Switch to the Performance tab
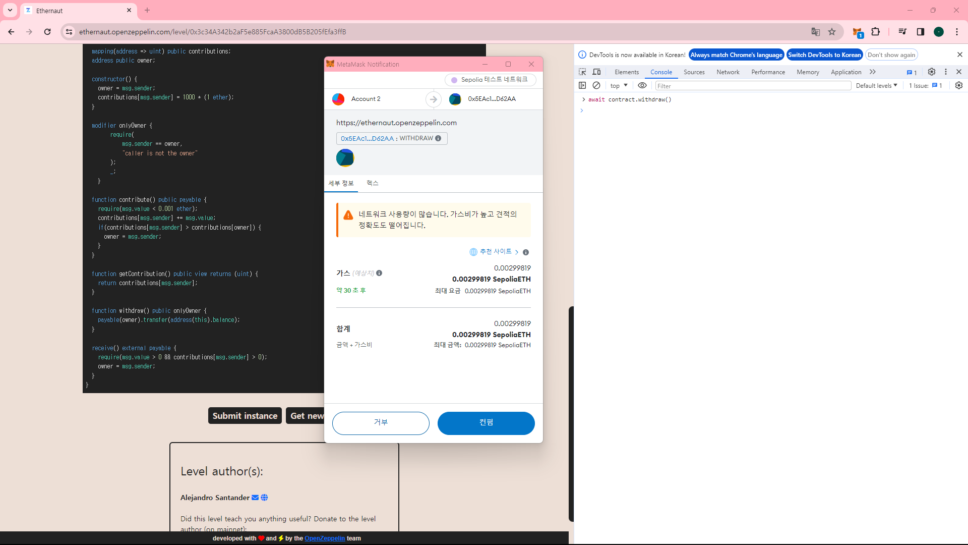The width and height of the screenshot is (968, 545). point(768,72)
